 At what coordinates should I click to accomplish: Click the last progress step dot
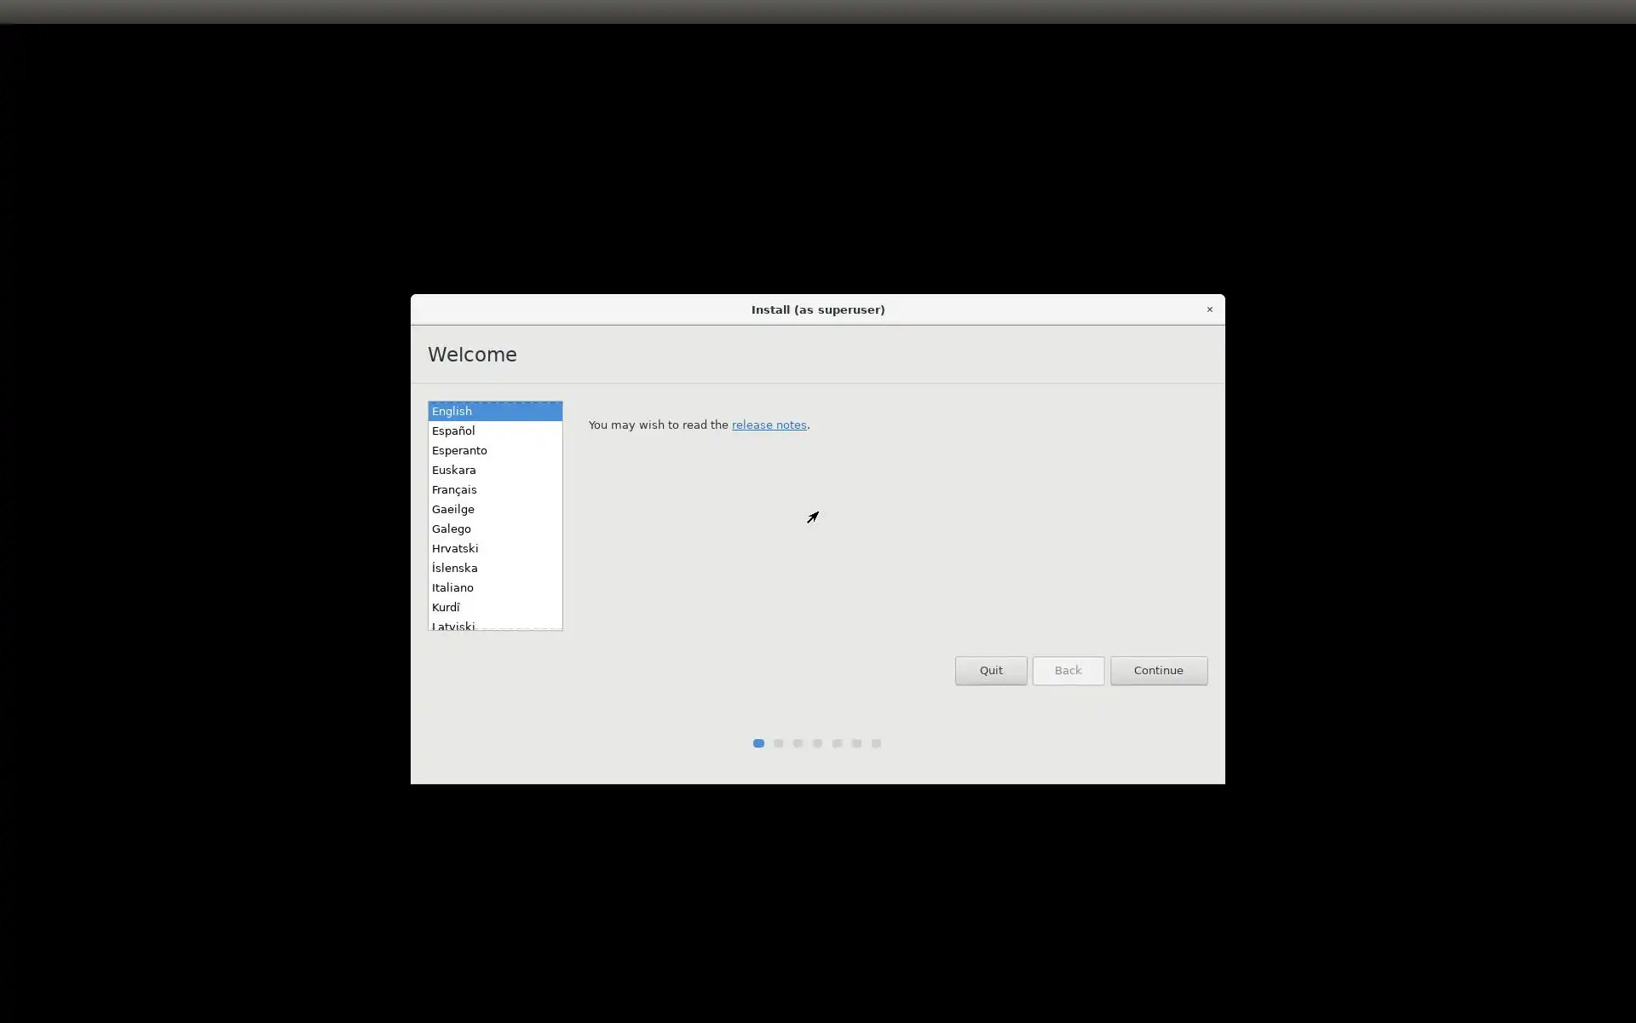876,743
